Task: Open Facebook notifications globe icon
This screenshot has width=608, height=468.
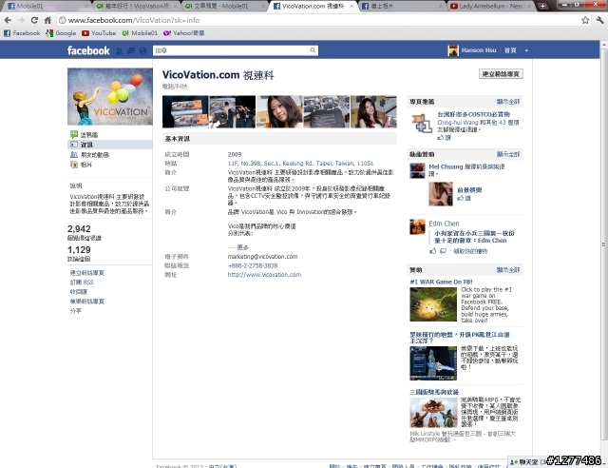Action: point(143,50)
